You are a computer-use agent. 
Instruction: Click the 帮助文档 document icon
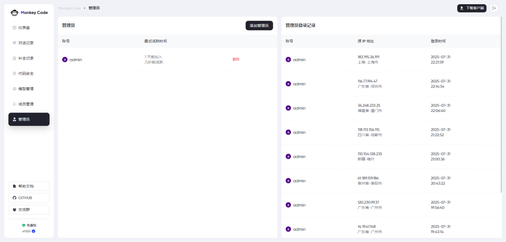click(14, 186)
